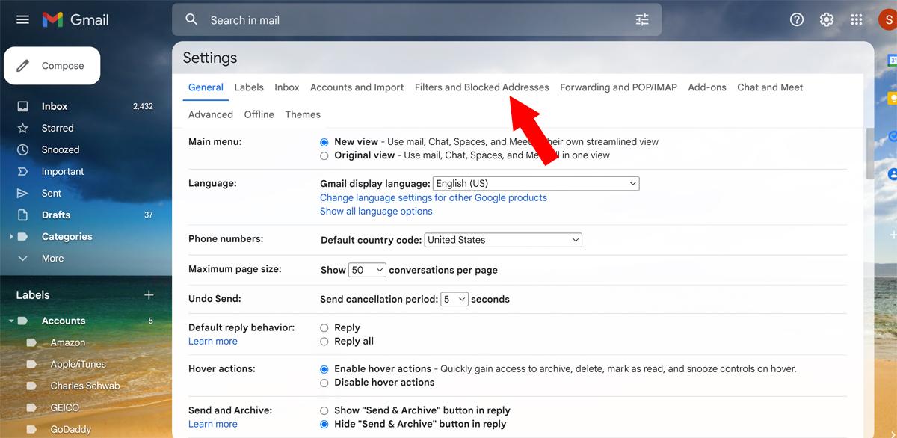Image resolution: width=897 pixels, height=438 pixels.
Task: Open Send cancellation period dropdown
Action: pyautogui.click(x=454, y=299)
